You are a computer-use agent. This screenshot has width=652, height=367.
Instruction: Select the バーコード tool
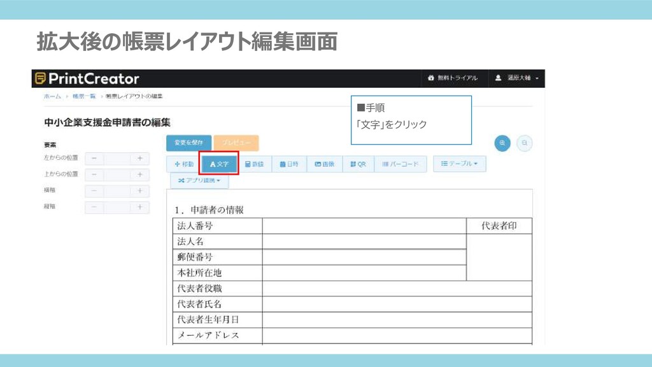point(400,164)
